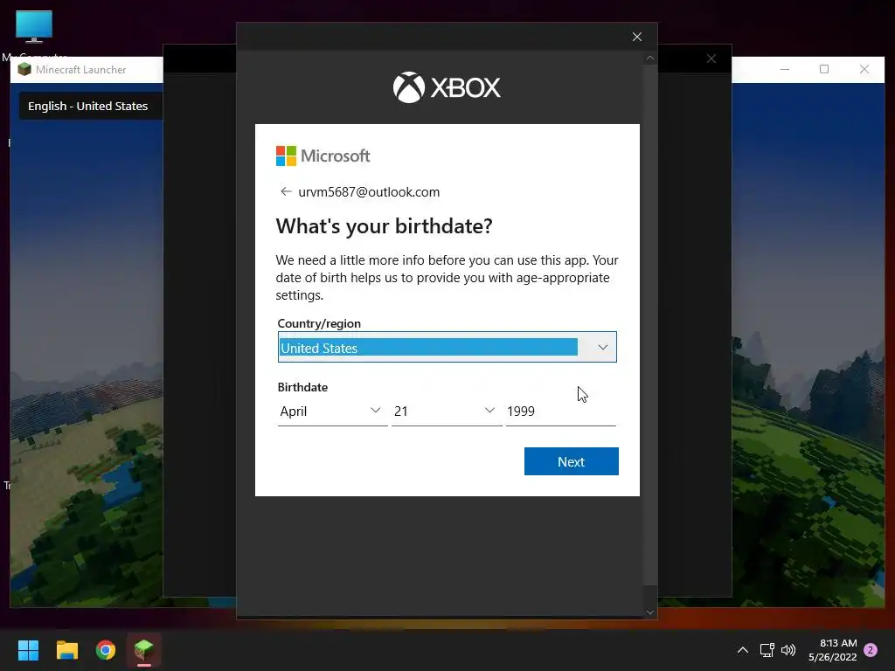Open the birth month dropdown showing April
The height and width of the screenshot is (671, 895).
(331, 412)
